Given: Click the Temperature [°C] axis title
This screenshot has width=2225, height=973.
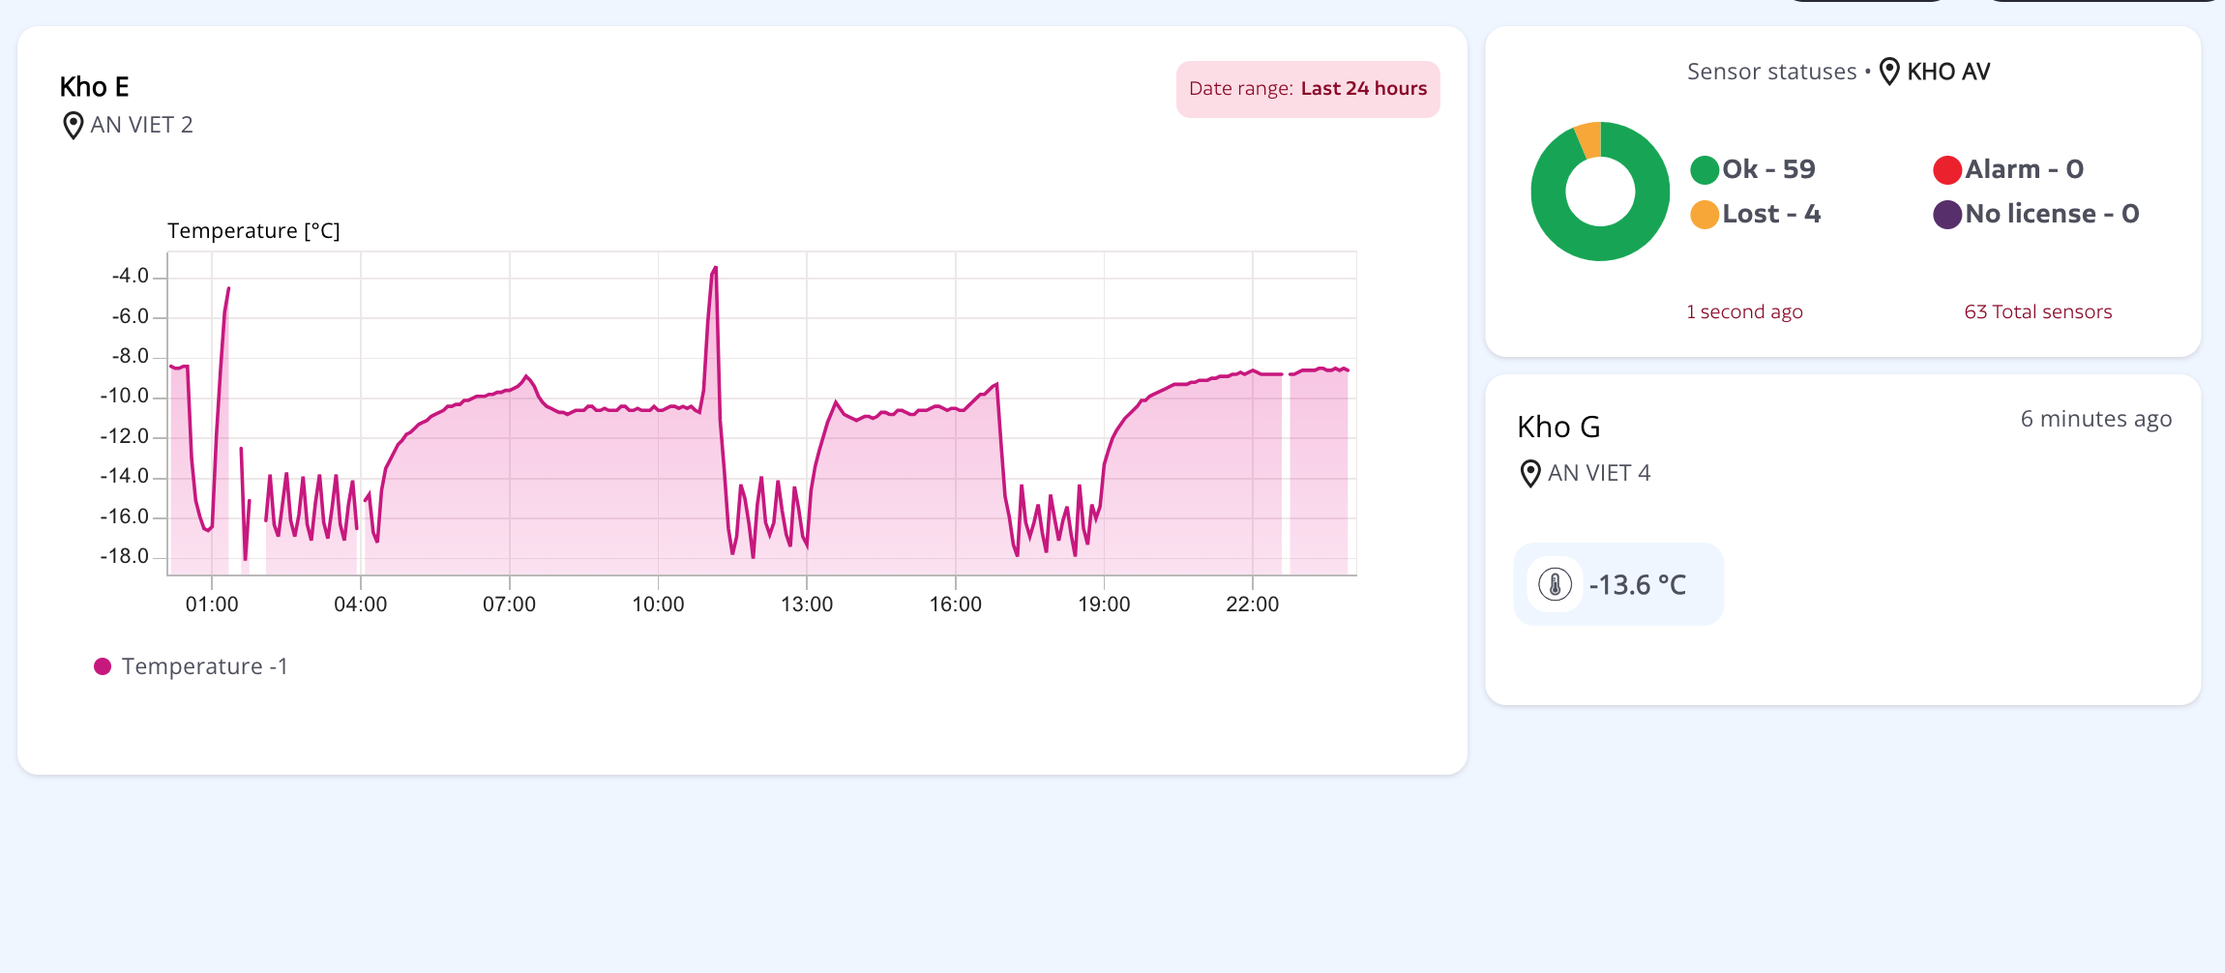Looking at the screenshot, I should 253,231.
